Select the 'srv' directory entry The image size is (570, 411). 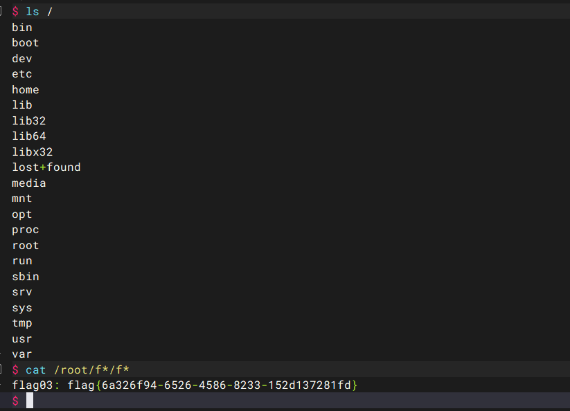[x=21, y=292]
